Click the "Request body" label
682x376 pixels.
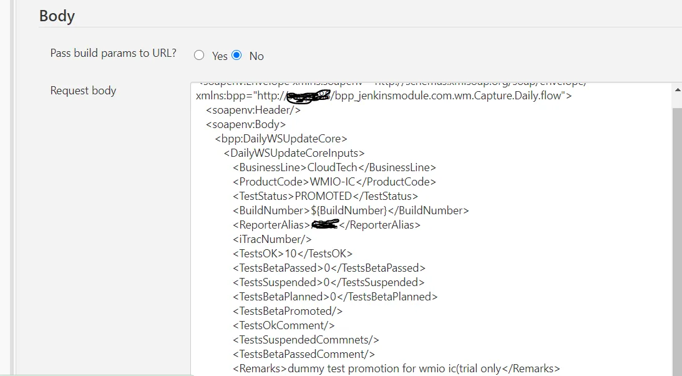[x=83, y=91]
